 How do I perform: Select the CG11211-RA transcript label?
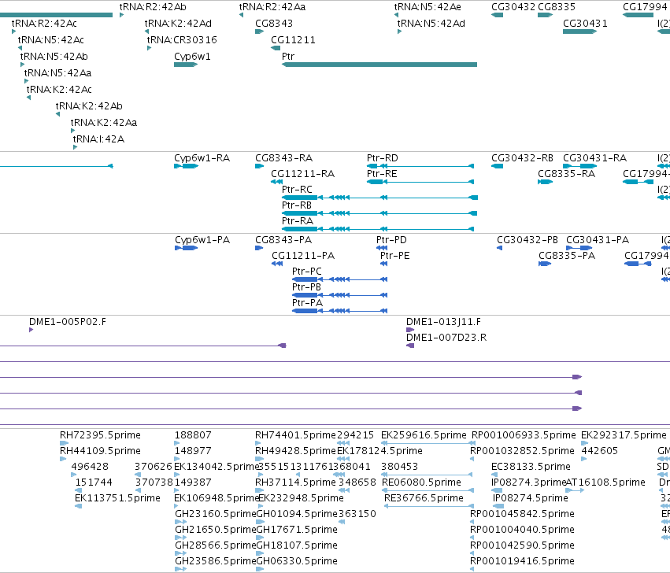point(302,174)
